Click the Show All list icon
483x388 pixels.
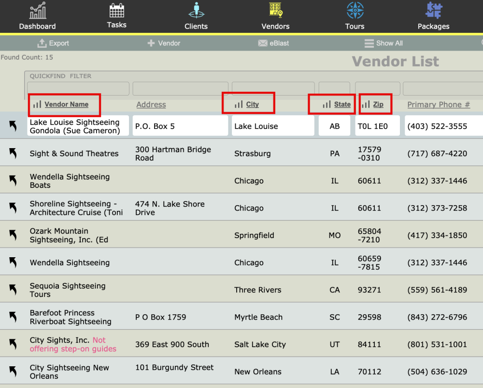(369, 43)
